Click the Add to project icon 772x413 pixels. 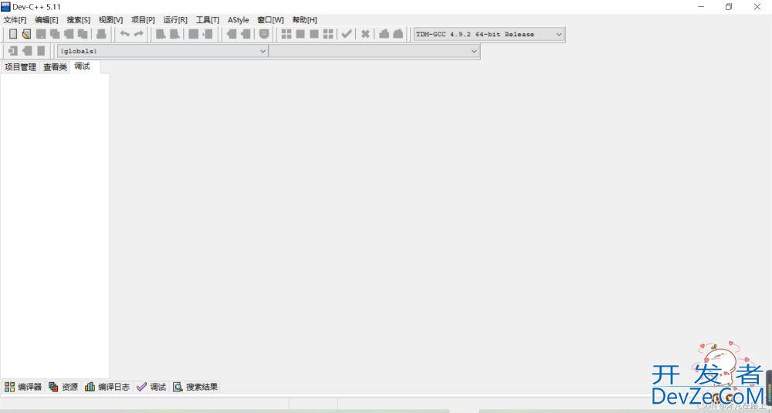[x=232, y=34]
